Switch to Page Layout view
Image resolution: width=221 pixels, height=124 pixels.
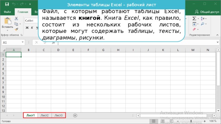coord(163,121)
